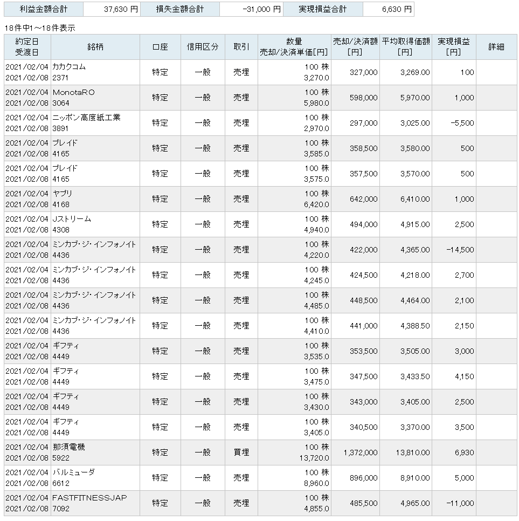The height and width of the screenshot is (521, 519).
Task: Select the Jストリーム 4308 stock name
Action: pos(72,224)
